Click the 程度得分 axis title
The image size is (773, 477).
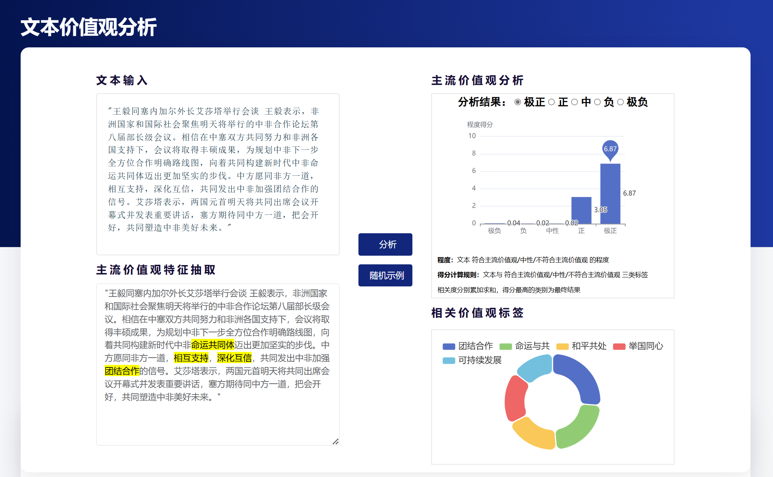tap(480, 124)
